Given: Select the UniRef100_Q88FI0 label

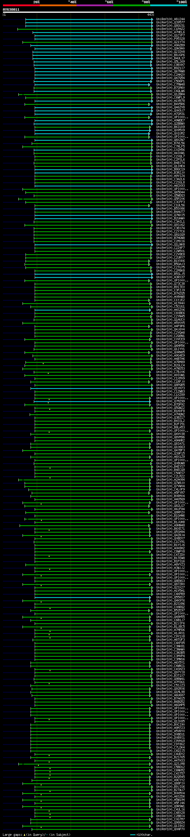Looking at the screenshot, I should [x=170, y=783].
